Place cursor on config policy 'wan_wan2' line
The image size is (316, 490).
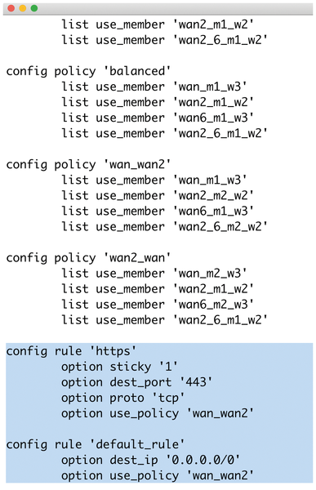click(x=88, y=164)
